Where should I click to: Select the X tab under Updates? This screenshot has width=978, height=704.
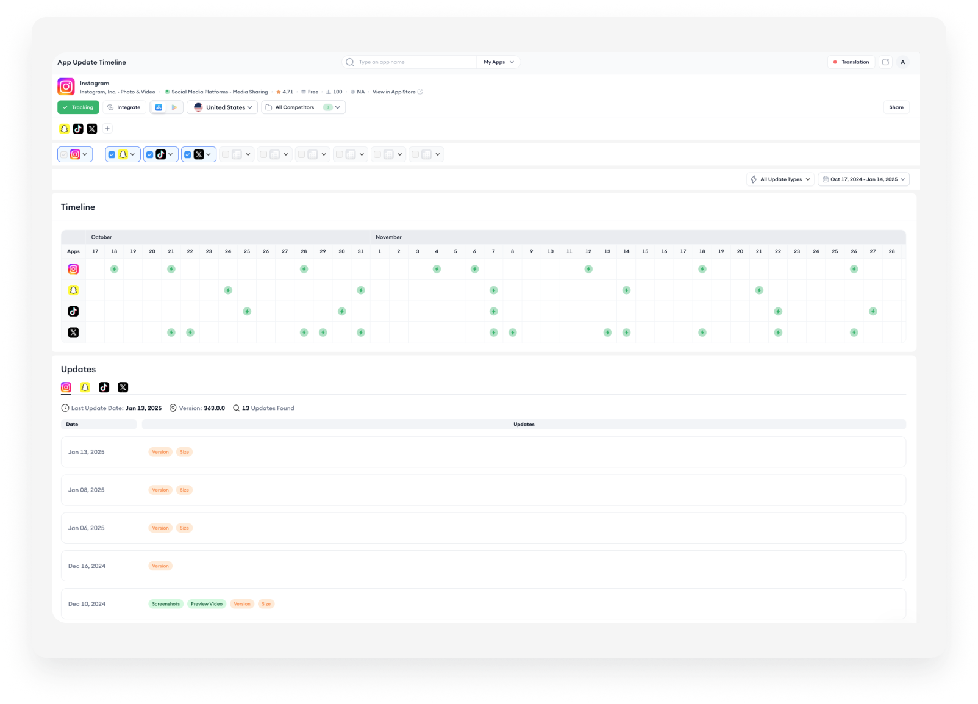click(123, 387)
